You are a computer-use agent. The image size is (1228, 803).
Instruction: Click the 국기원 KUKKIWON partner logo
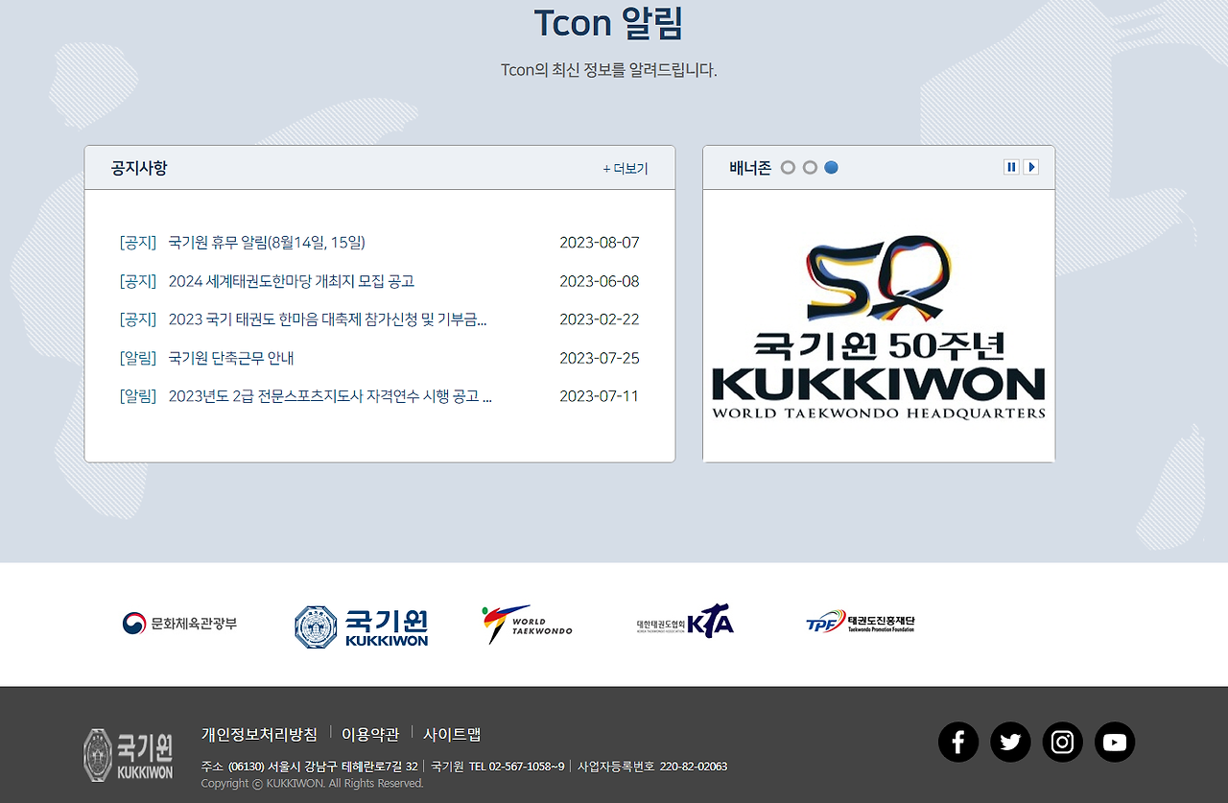pyautogui.click(x=362, y=626)
